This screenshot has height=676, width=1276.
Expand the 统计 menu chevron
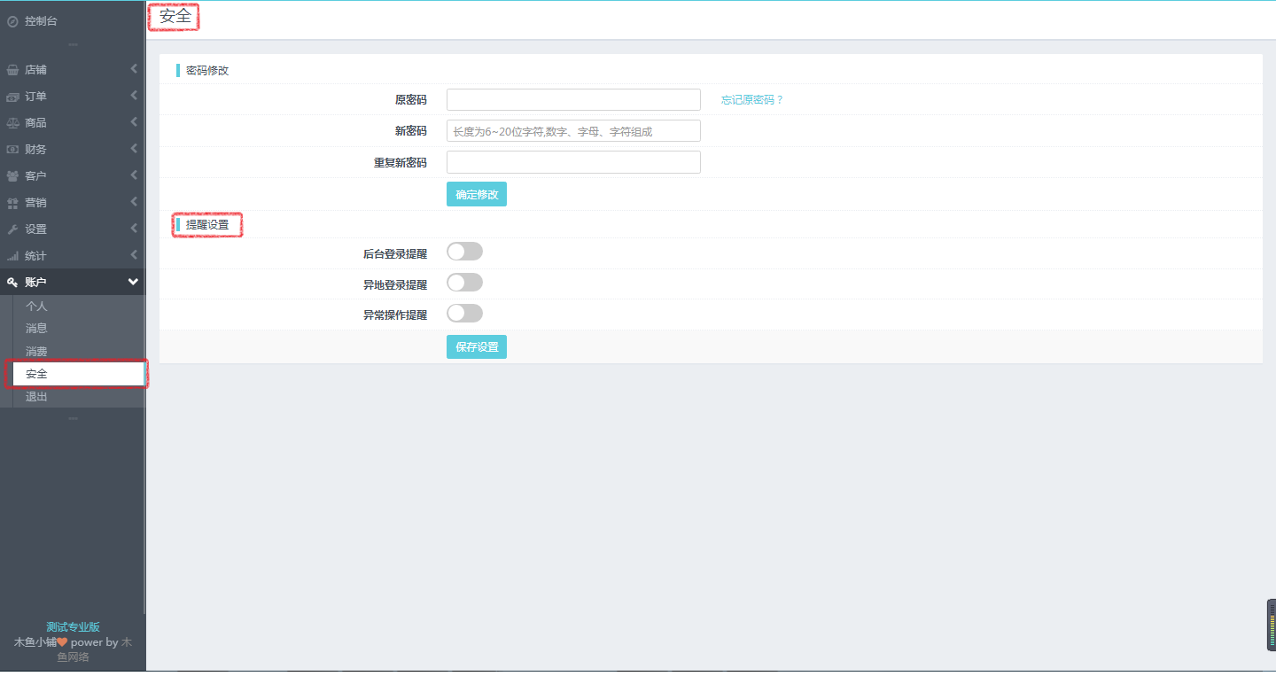tap(133, 255)
